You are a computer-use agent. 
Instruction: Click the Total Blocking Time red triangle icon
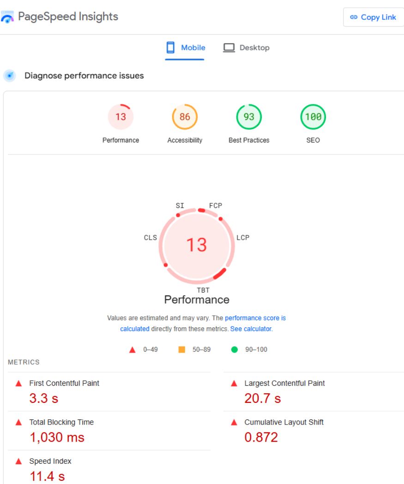[x=18, y=422]
